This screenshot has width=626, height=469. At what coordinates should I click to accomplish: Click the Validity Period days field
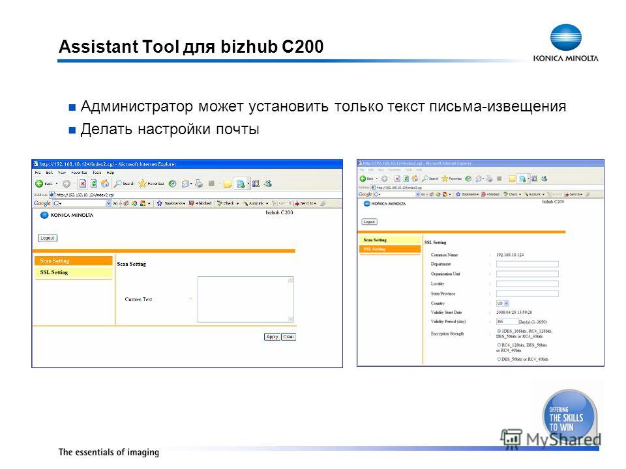point(507,321)
